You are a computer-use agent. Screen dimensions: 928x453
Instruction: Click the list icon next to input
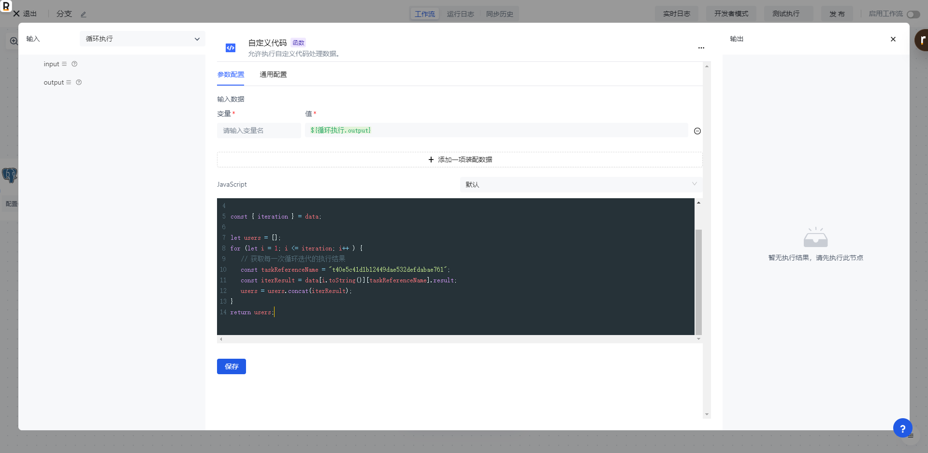point(64,64)
